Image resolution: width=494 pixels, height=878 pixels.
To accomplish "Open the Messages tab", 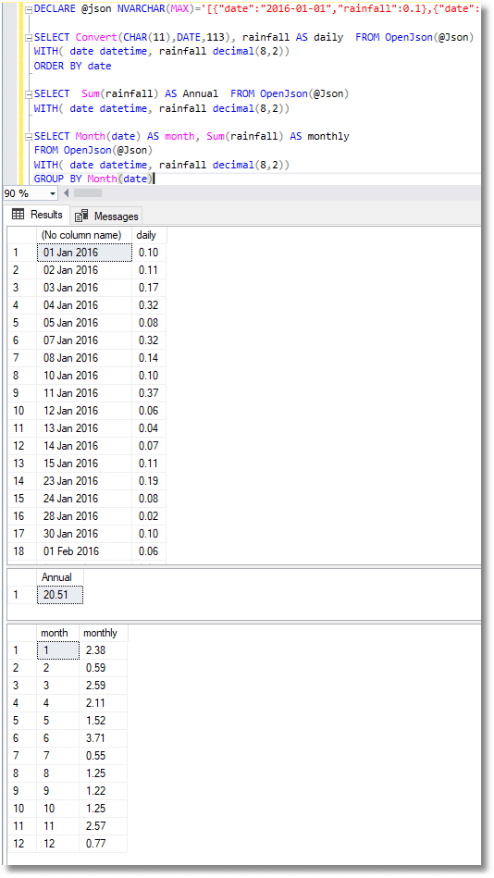I will coord(106,216).
